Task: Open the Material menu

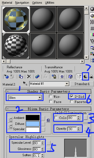Action: click(x=7, y=3)
